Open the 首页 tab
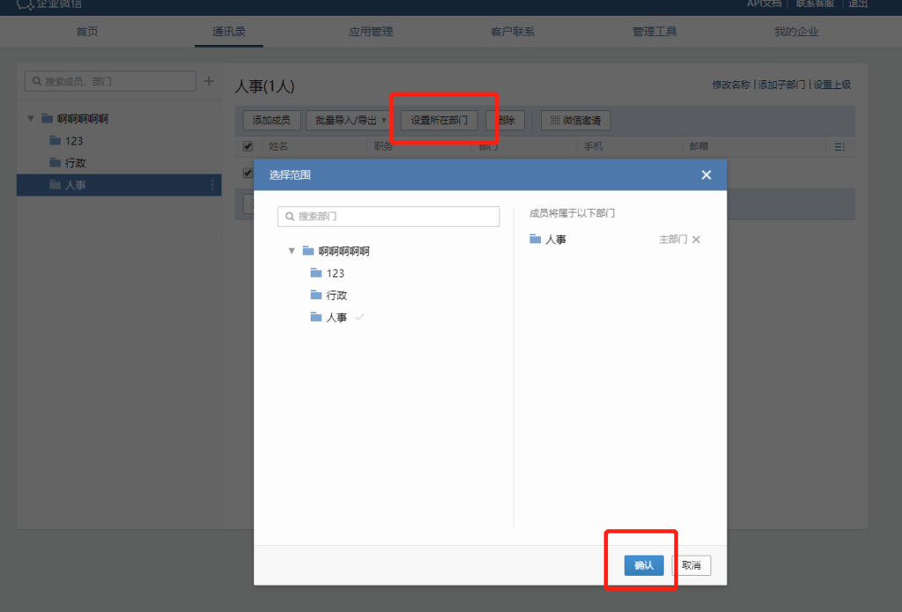Screen dimensions: 902x612 pyautogui.click(x=87, y=32)
